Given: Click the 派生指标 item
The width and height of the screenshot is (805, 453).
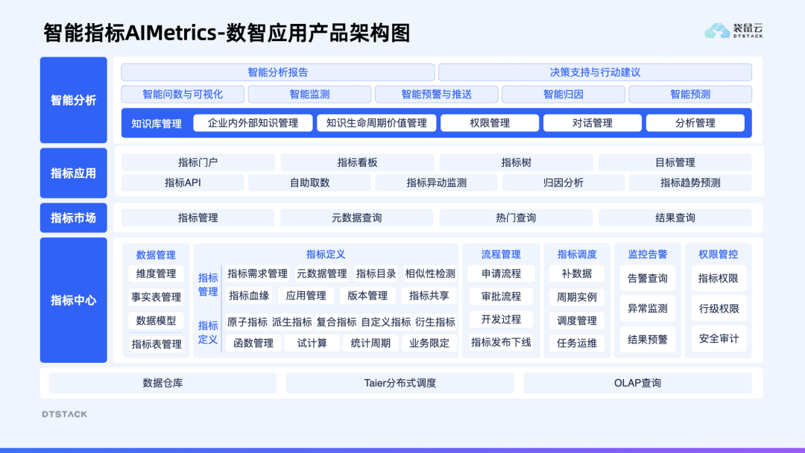Looking at the screenshot, I should 291,322.
